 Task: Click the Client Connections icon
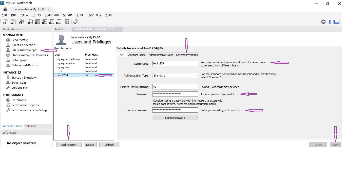coord(8,45)
